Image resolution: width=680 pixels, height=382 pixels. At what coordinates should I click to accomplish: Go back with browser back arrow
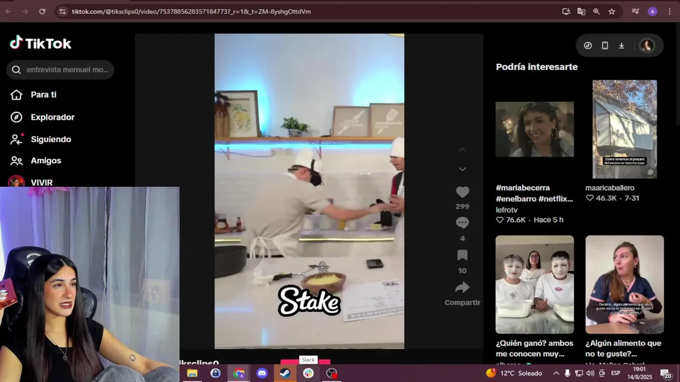pos(8,11)
